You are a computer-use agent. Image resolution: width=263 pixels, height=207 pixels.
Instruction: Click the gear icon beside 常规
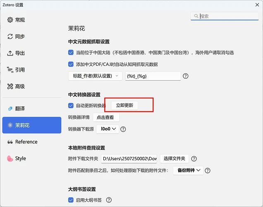(10, 20)
